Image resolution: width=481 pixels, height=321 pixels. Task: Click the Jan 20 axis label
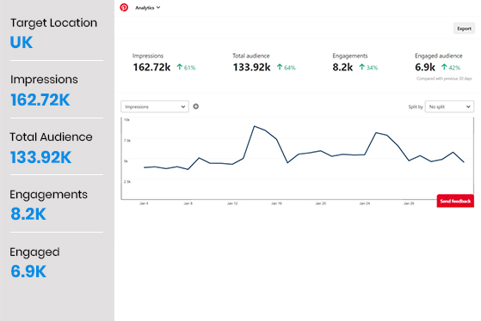pyautogui.click(x=321, y=203)
